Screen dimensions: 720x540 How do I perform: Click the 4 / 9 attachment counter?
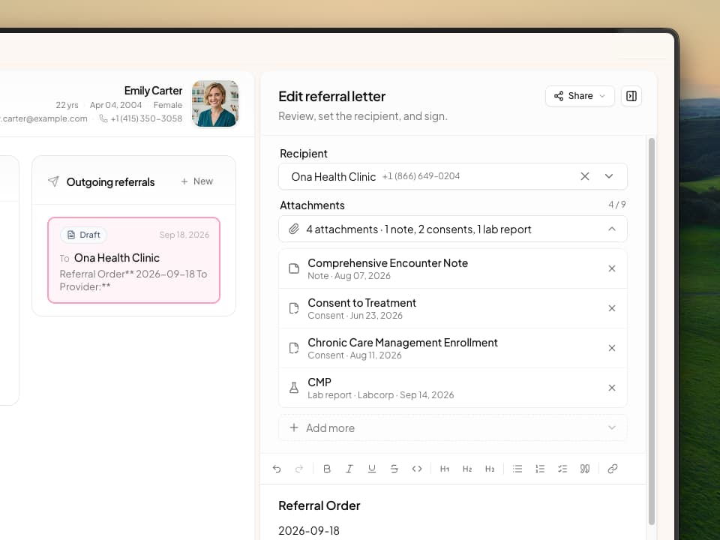(x=617, y=205)
